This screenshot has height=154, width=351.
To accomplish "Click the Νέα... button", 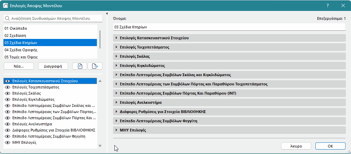I will pyautogui.click(x=19, y=66).
